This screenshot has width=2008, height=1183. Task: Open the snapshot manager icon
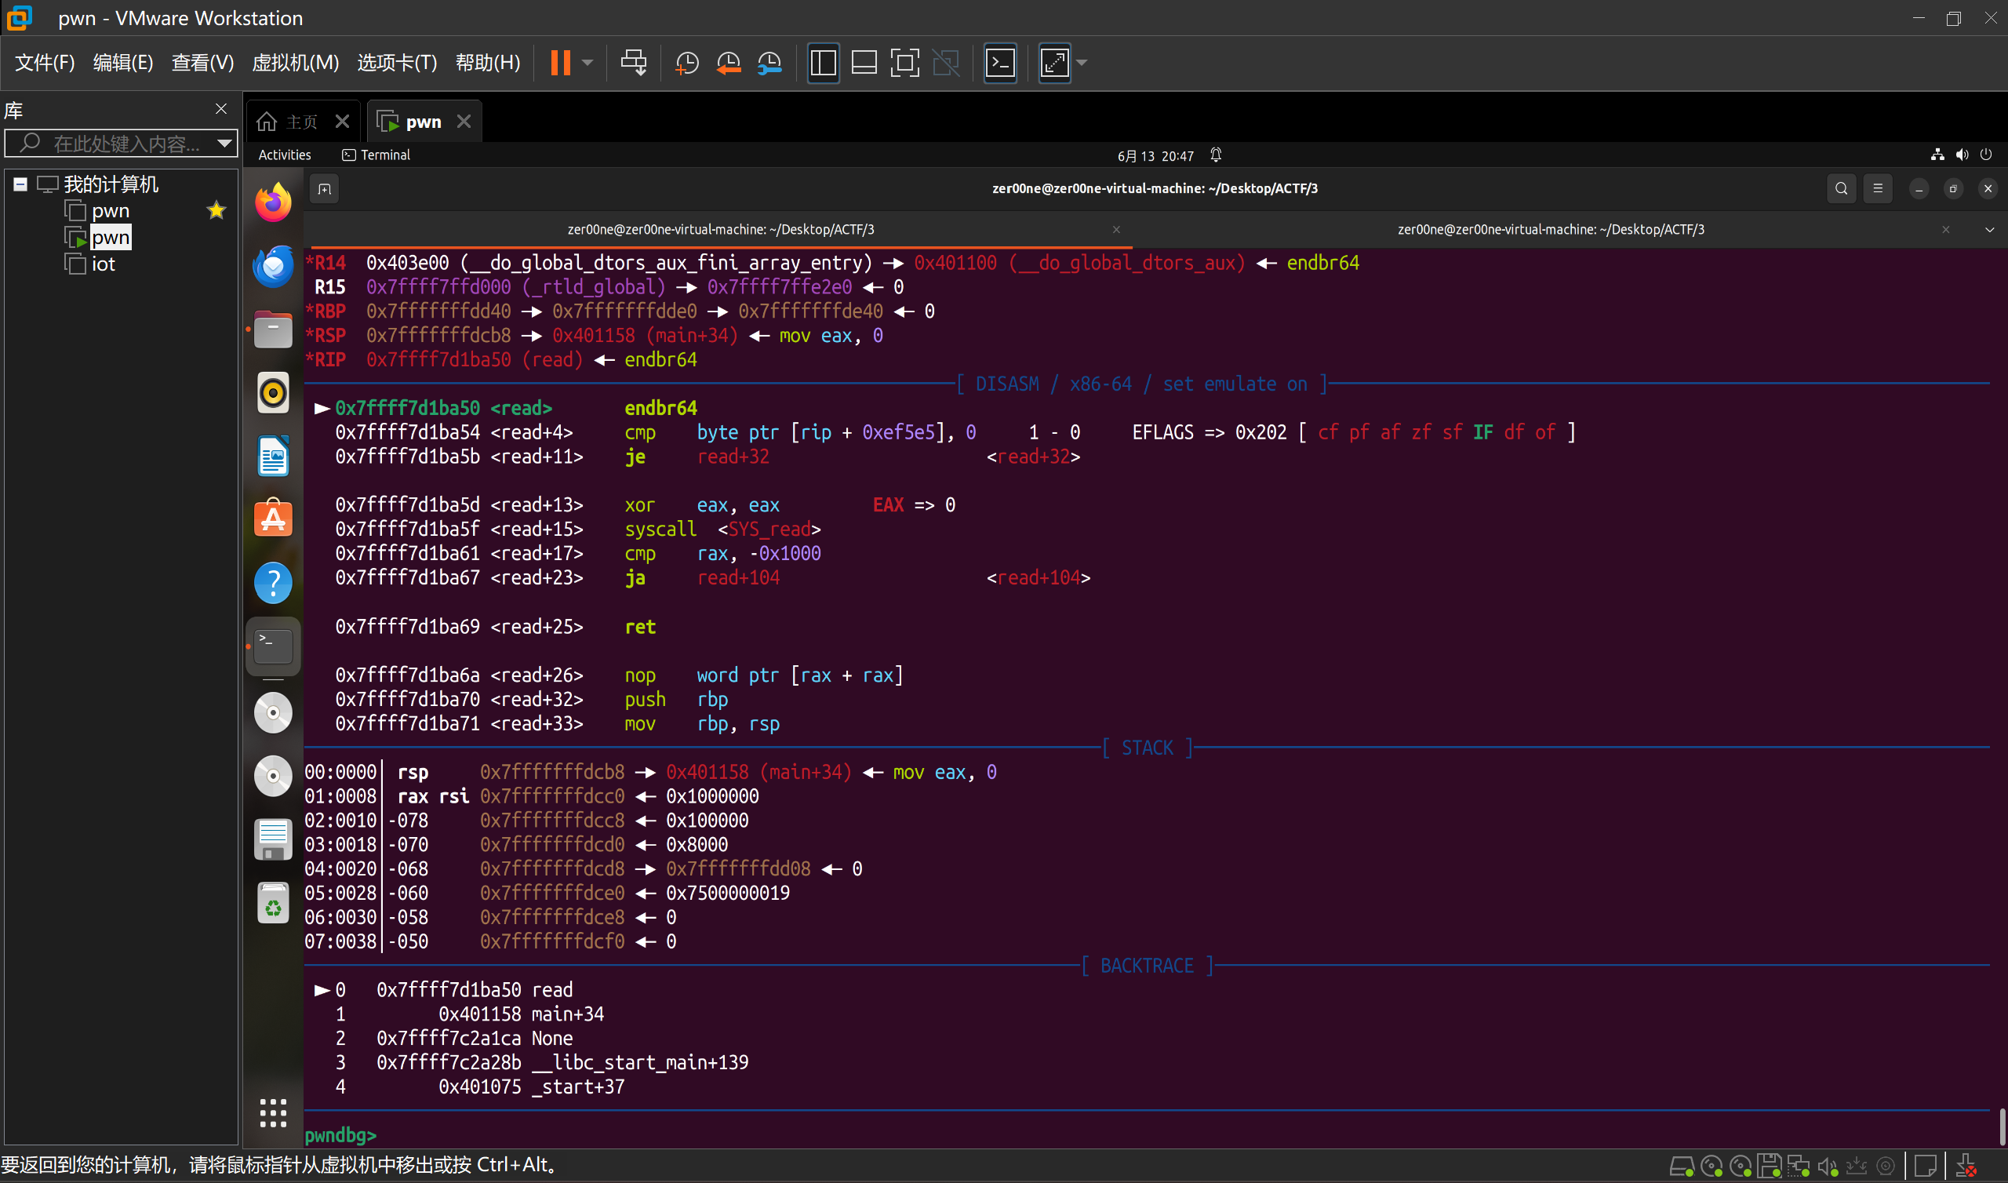click(769, 62)
